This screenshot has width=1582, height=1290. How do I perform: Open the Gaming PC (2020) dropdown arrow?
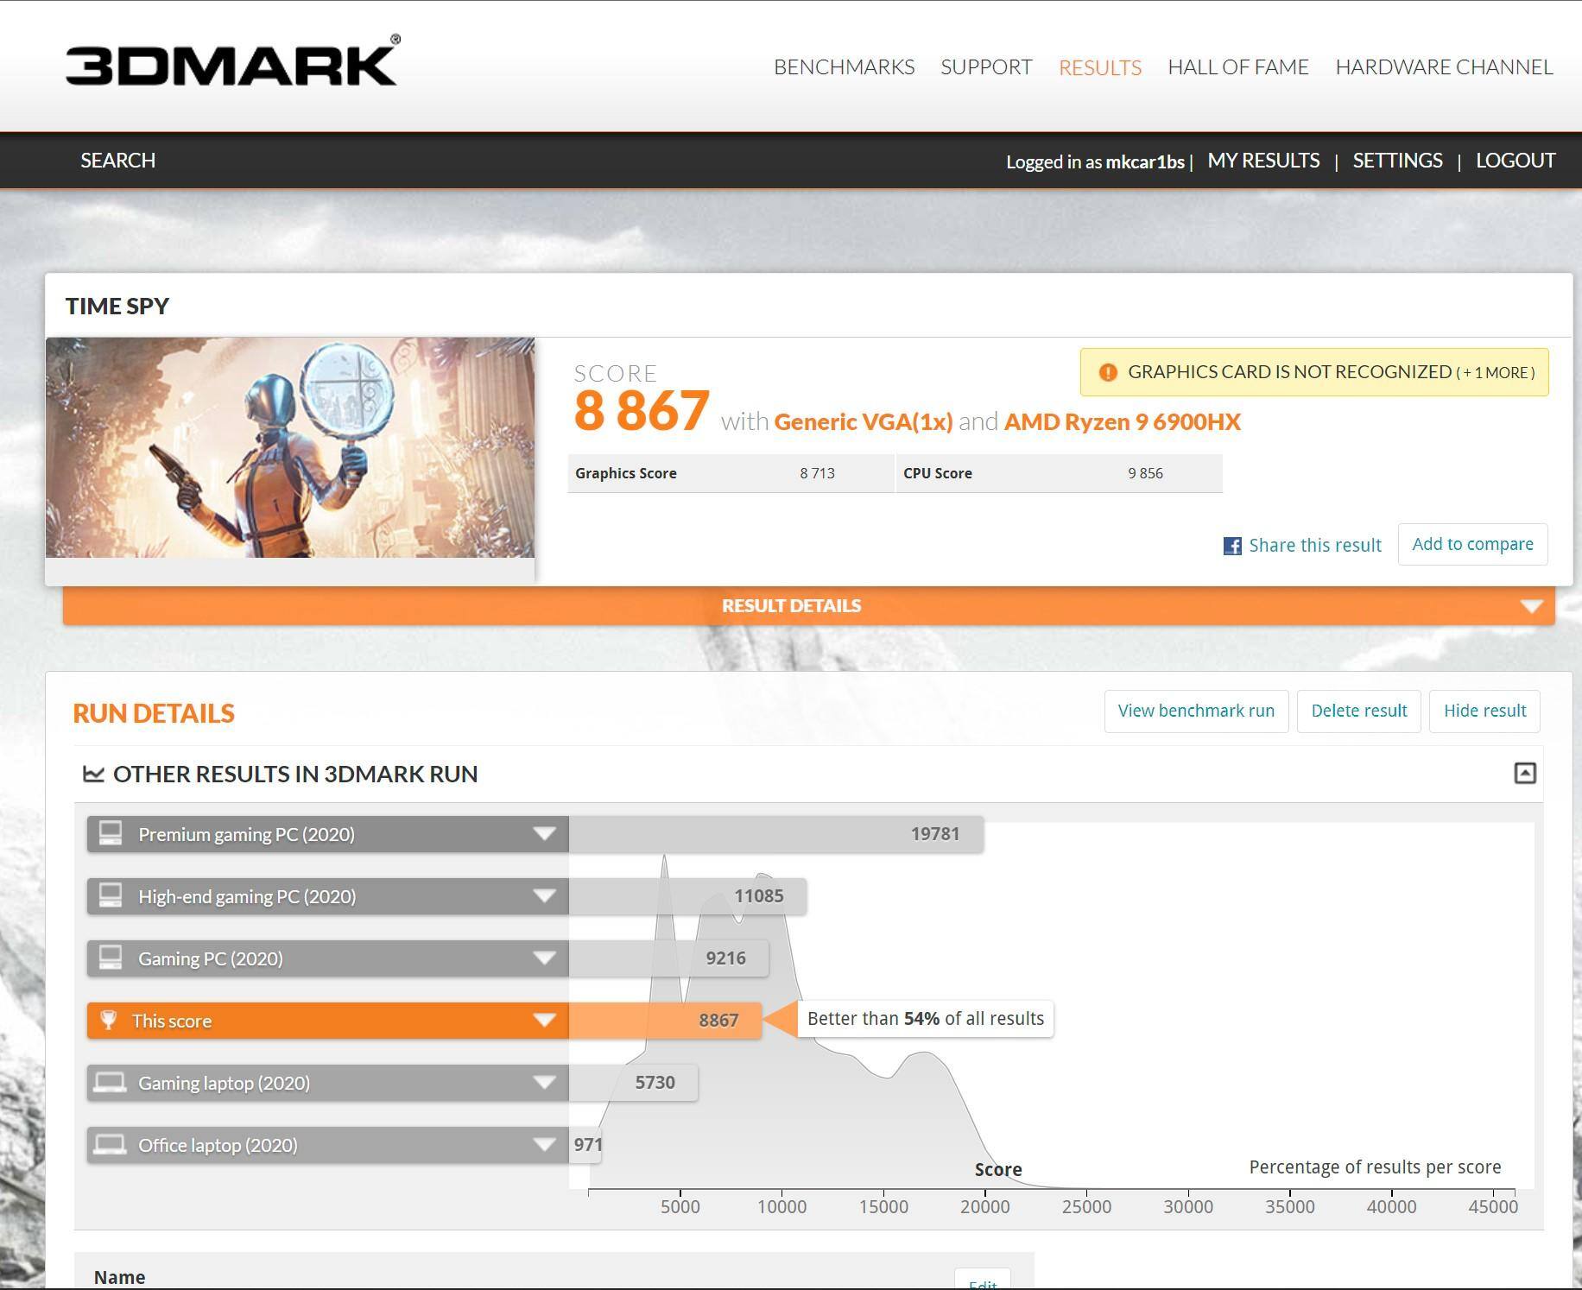coord(544,958)
